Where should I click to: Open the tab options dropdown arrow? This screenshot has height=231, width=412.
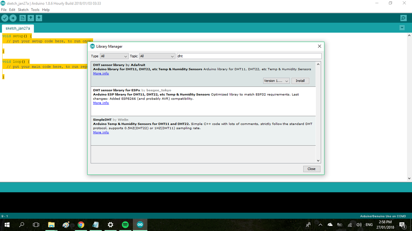click(x=402, y=28)
